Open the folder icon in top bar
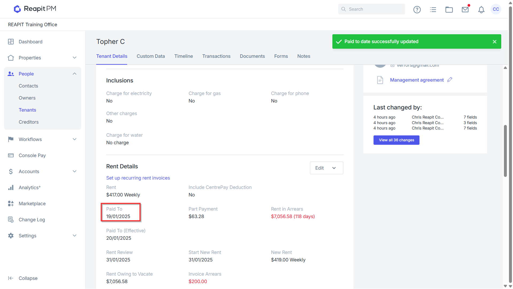The height and width of the screenshot is (289, 513). coord(449,10)
